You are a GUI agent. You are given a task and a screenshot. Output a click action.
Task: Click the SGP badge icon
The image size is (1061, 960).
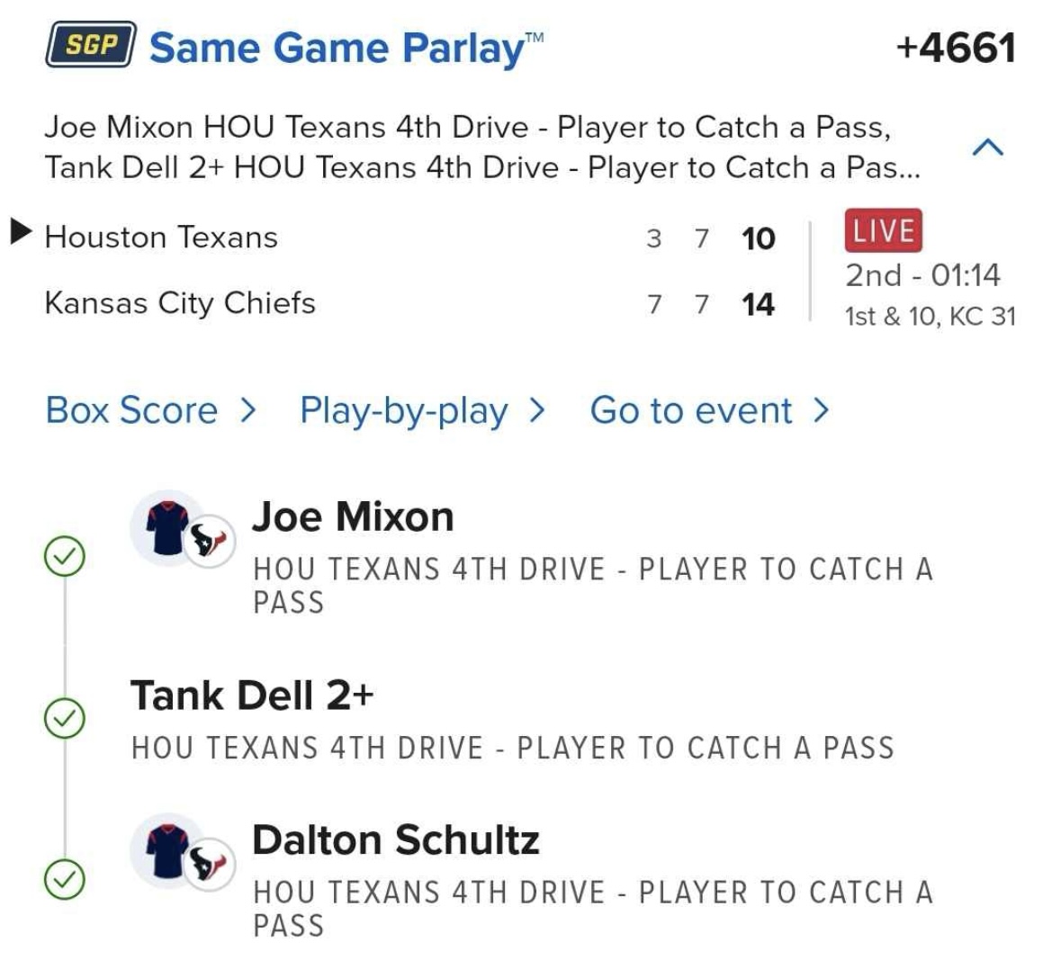point(91,46)
